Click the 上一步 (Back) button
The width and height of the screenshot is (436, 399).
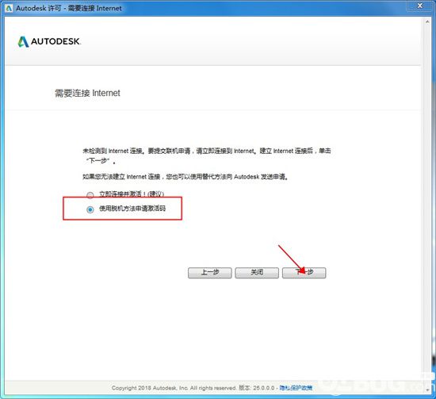(x=209, y=273)
